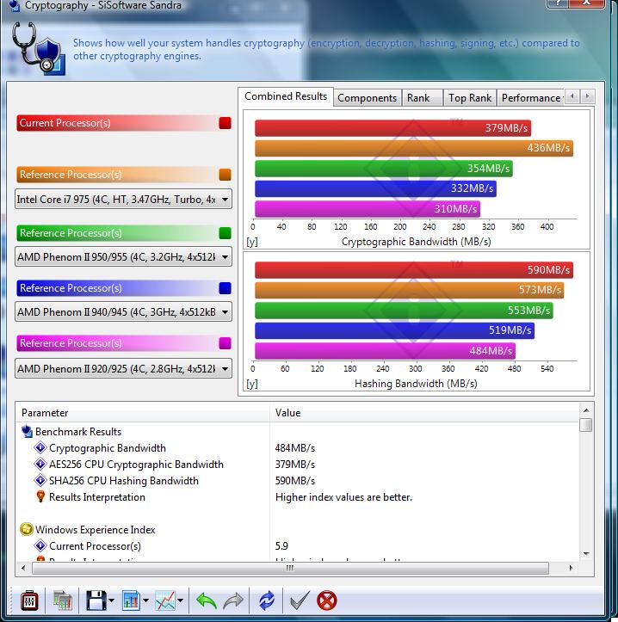This screenshot has width=618, height=622.
Task: Click the results list scroll up arrow
Action: point(586,410)
